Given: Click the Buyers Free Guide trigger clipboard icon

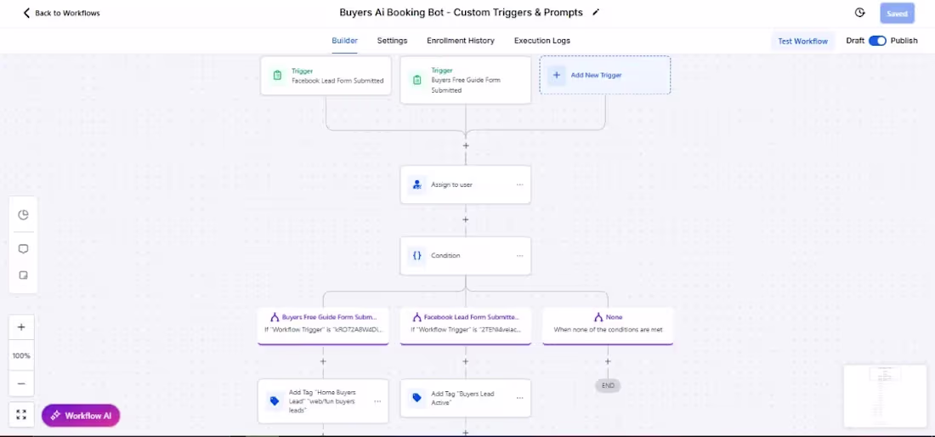Looking at the screenshot, I should tap(416, 80).
